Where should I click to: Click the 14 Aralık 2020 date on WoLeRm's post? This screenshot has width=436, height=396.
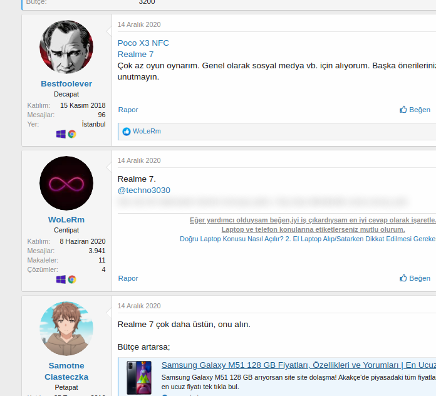click(139, 160)
